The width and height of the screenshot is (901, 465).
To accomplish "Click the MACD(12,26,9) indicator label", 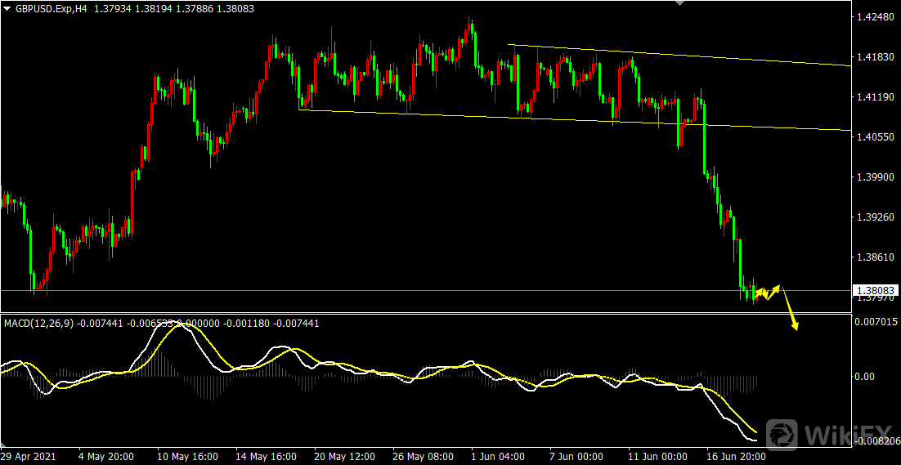I will click(x=39, y=323).
